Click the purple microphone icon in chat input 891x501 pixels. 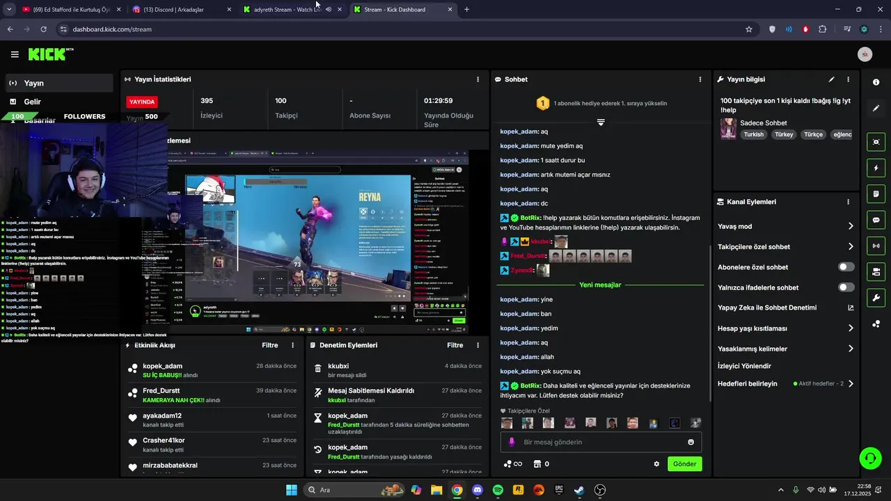pyautogui.click(x=512, y=442)
